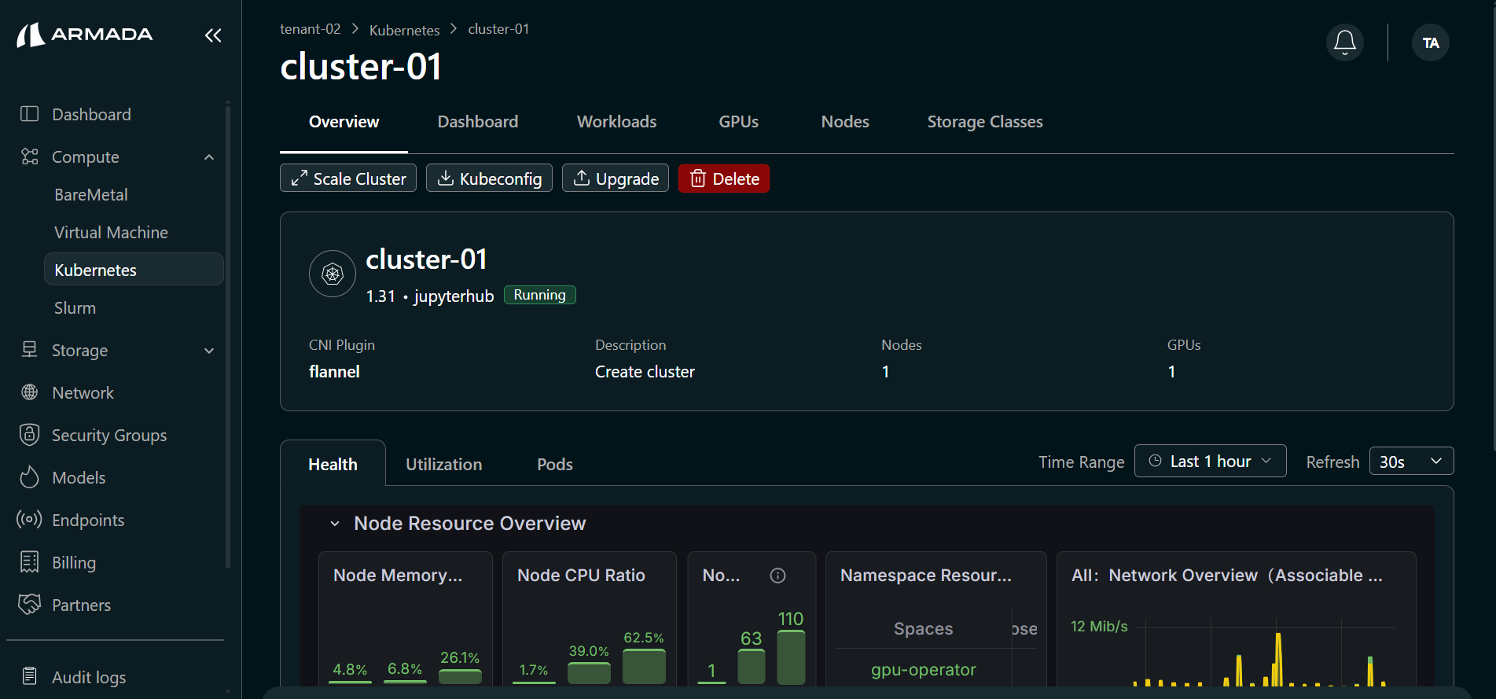Click the Security Groups shield icon
Screen dimensions: 1496x699
[x=29, y=435]
